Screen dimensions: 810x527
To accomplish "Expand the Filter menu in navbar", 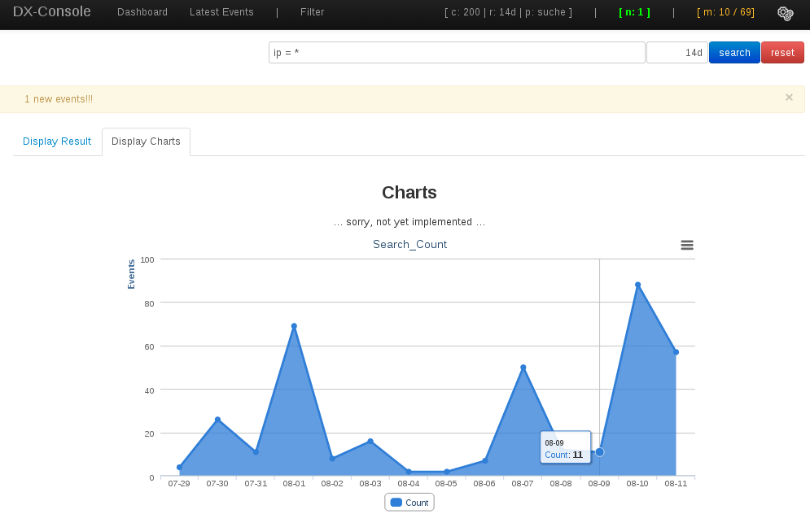I will [312, 12].
